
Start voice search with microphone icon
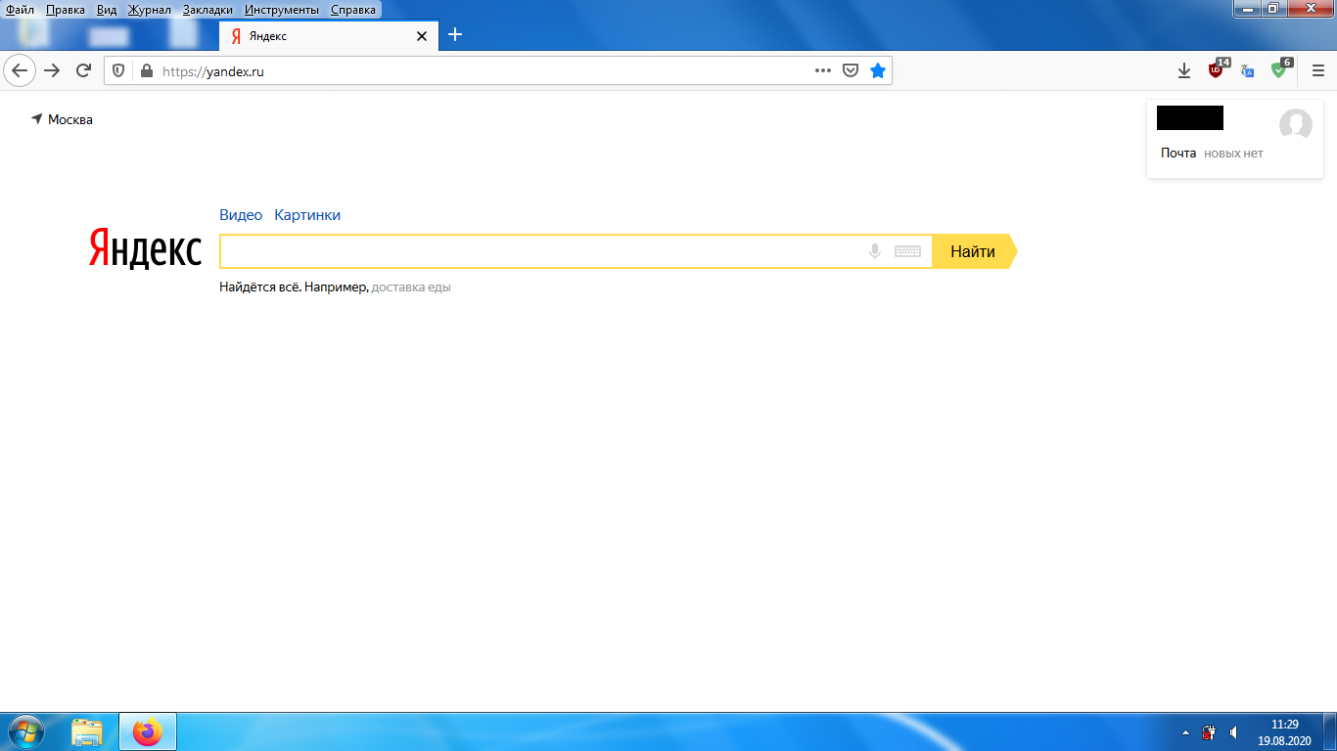pyautogui.click(x=875, y=251)
